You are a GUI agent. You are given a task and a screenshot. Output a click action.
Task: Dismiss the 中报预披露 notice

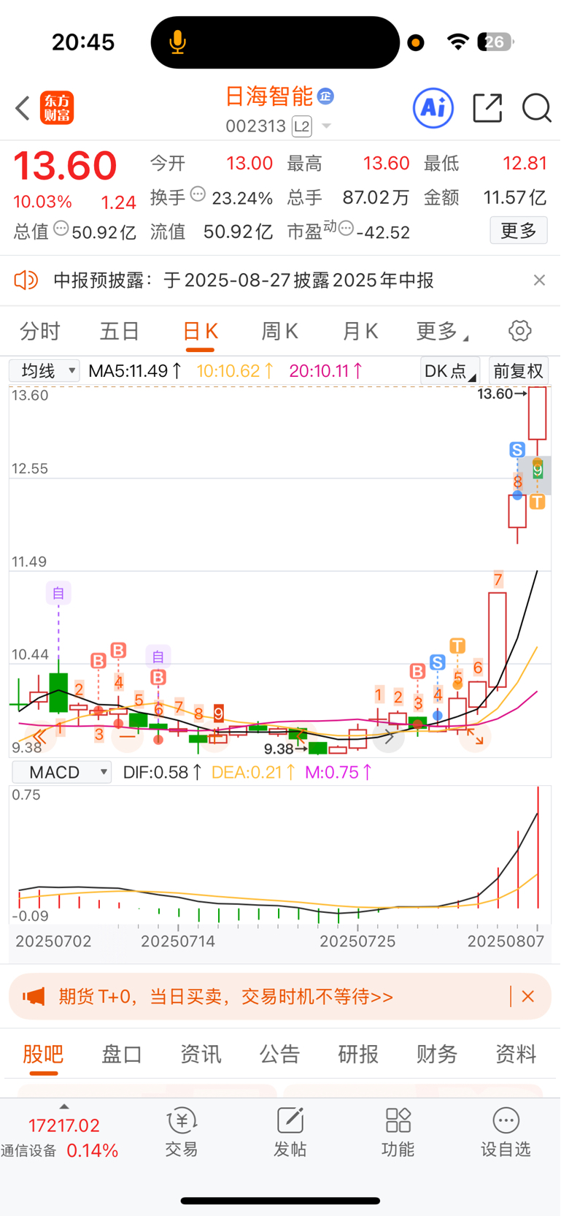[539, 280]
